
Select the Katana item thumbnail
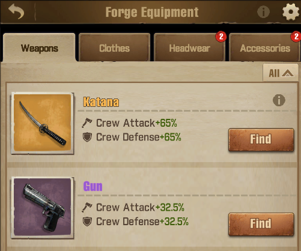(43, 123)
